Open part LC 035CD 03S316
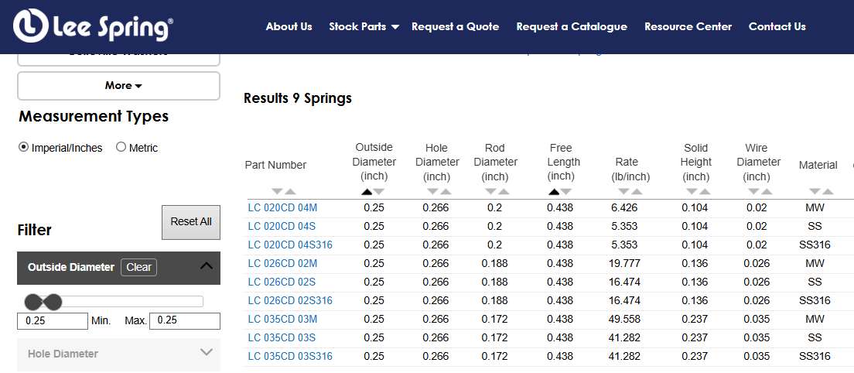The height and width of the screenshot is (373, 854). click(x=290, y=356)
